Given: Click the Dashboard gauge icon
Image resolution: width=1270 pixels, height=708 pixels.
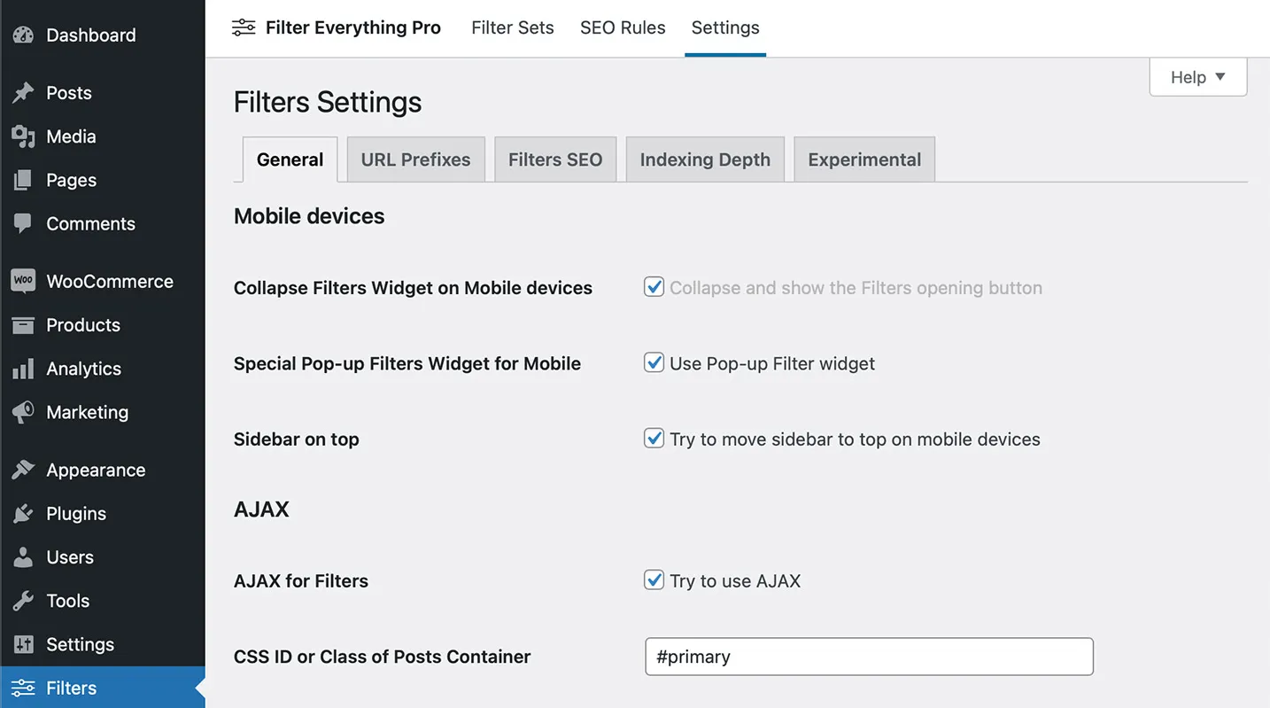Looking at the screenshot, I should (23, 35).
